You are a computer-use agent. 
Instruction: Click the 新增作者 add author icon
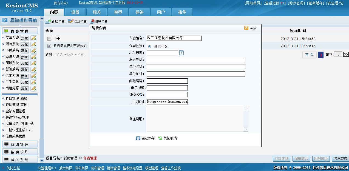(48, 21)
